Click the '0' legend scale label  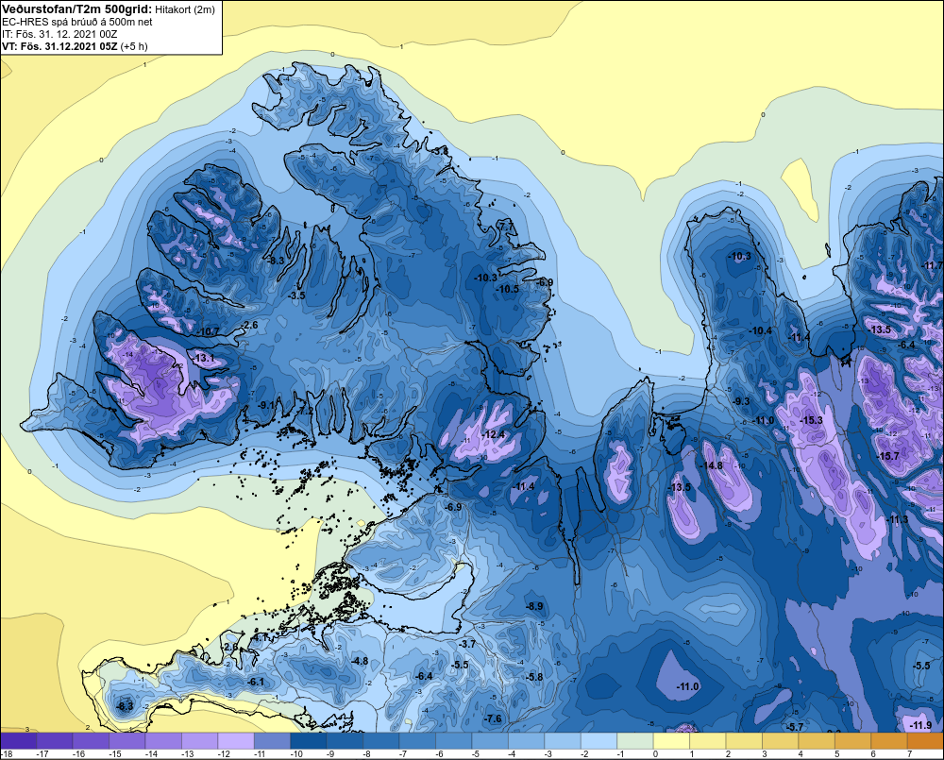[x=656, y=754]
